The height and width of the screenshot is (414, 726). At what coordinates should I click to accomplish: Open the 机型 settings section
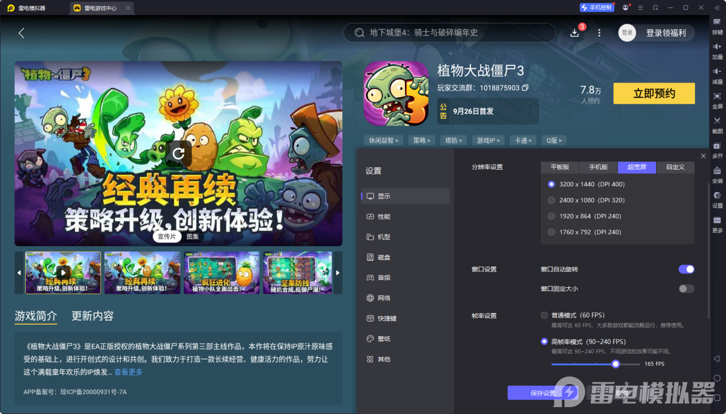tap(405, 237)
